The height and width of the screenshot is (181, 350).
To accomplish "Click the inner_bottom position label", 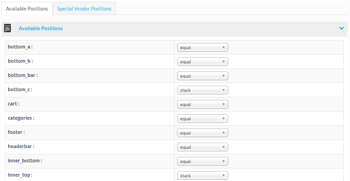I will [25, 161].
